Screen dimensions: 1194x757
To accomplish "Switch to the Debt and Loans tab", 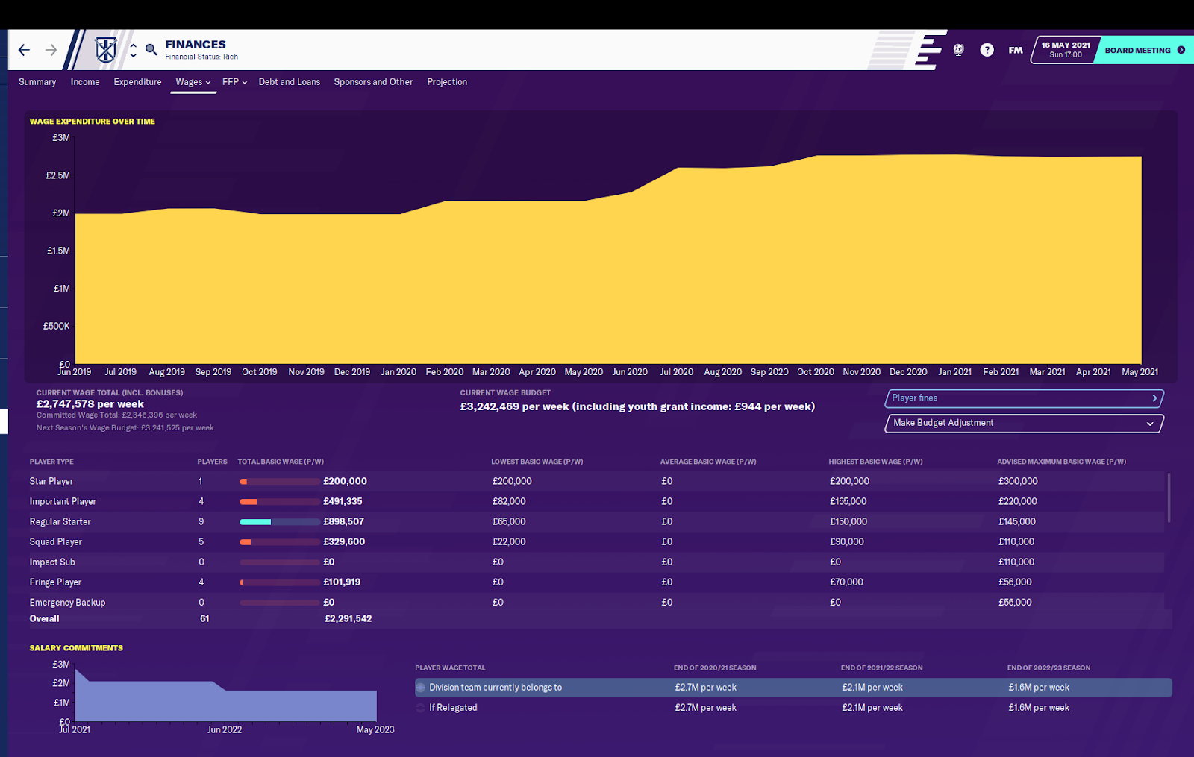I will tap(290, 82).
